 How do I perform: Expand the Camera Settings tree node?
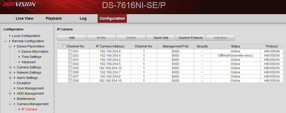[x=10, y=67]
